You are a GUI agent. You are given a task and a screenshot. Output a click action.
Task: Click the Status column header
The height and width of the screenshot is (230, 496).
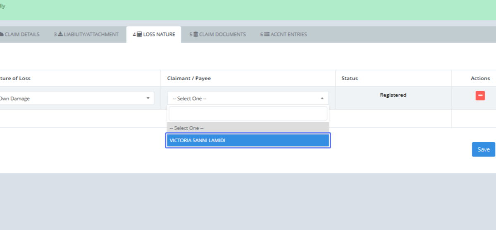point(350,78)
